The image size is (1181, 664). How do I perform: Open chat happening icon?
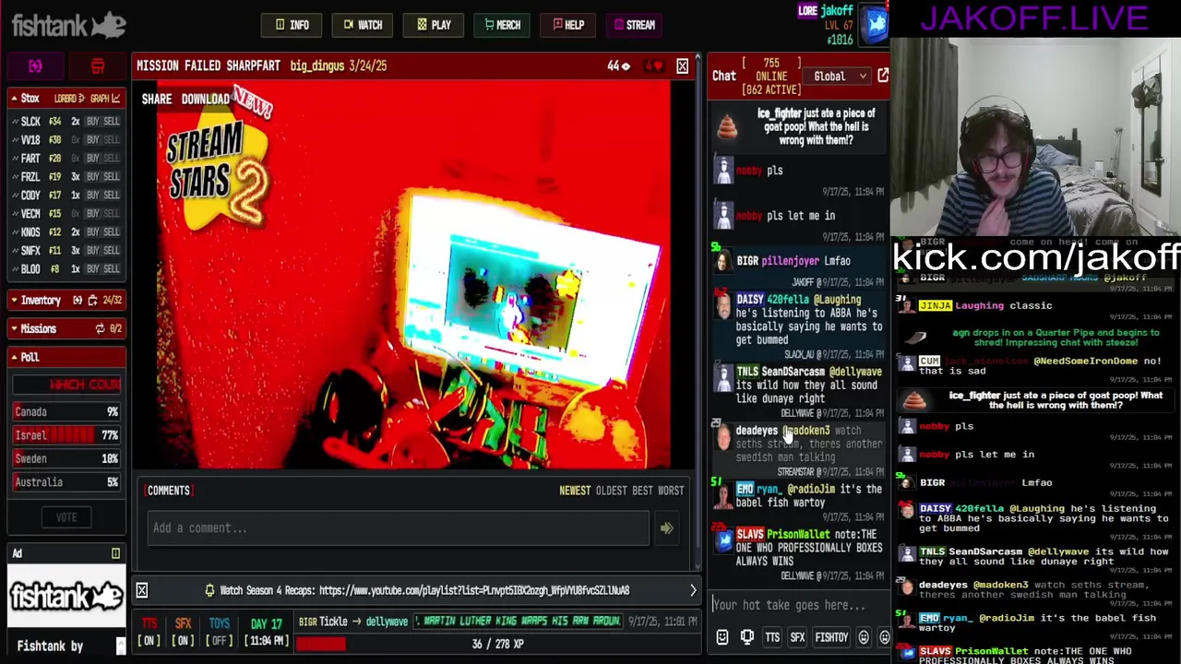[747, 638]
